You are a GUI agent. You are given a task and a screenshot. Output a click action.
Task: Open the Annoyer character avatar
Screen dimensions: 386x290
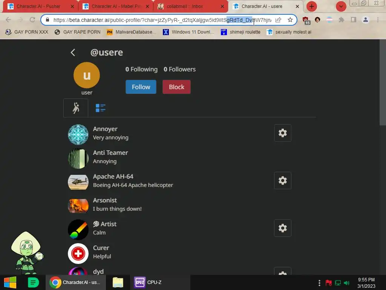pyautogui.click(x=78, y=134)
